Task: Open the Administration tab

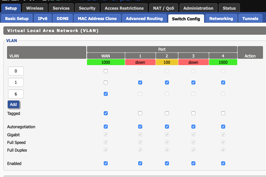Action: pos(198,8)
